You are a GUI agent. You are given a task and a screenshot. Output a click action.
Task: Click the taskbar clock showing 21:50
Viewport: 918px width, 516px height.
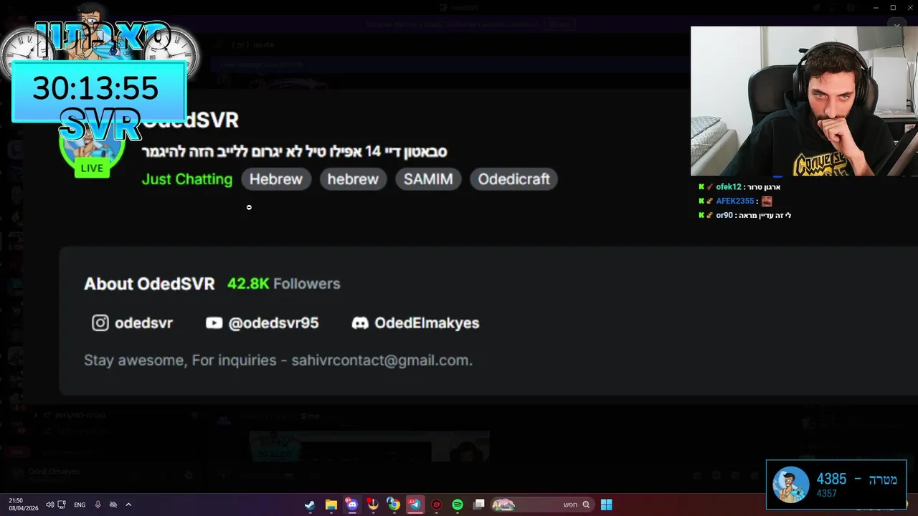coord(22,505)
